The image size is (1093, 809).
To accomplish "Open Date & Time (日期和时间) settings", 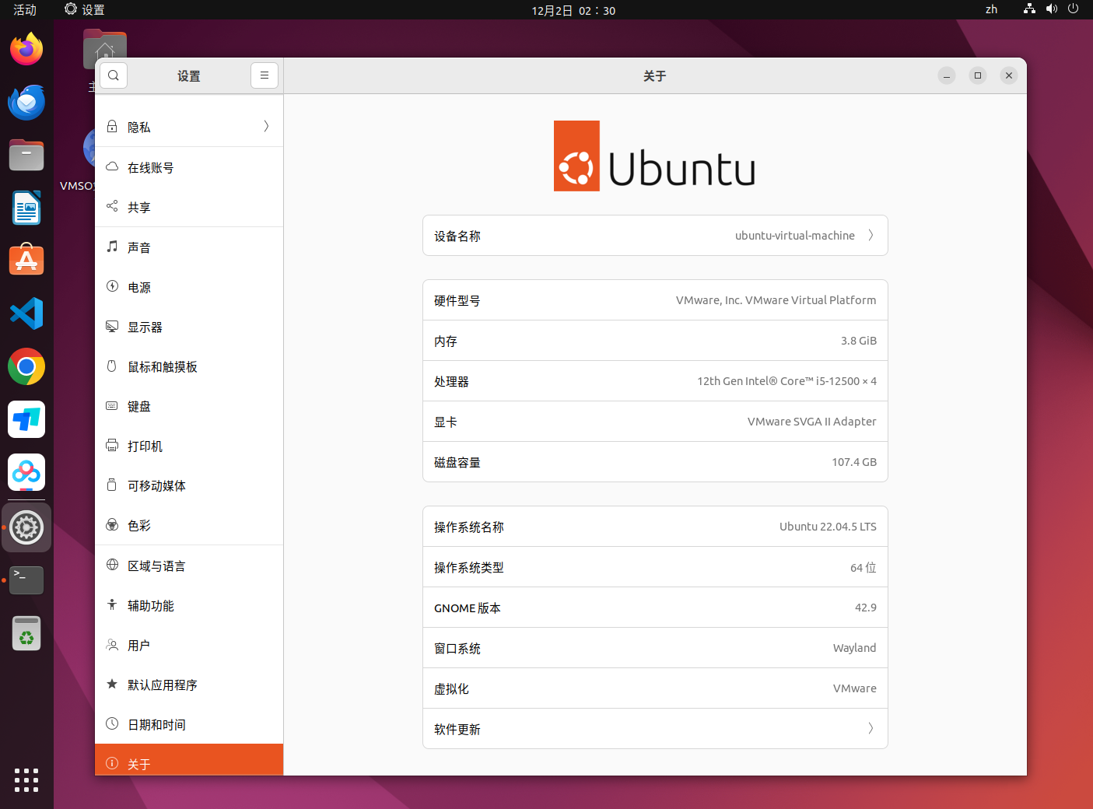I will (189, 725).
